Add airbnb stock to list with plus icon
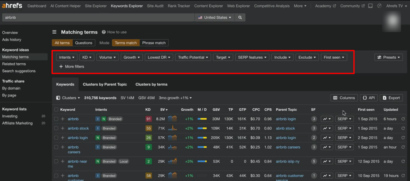 (63, 128)
